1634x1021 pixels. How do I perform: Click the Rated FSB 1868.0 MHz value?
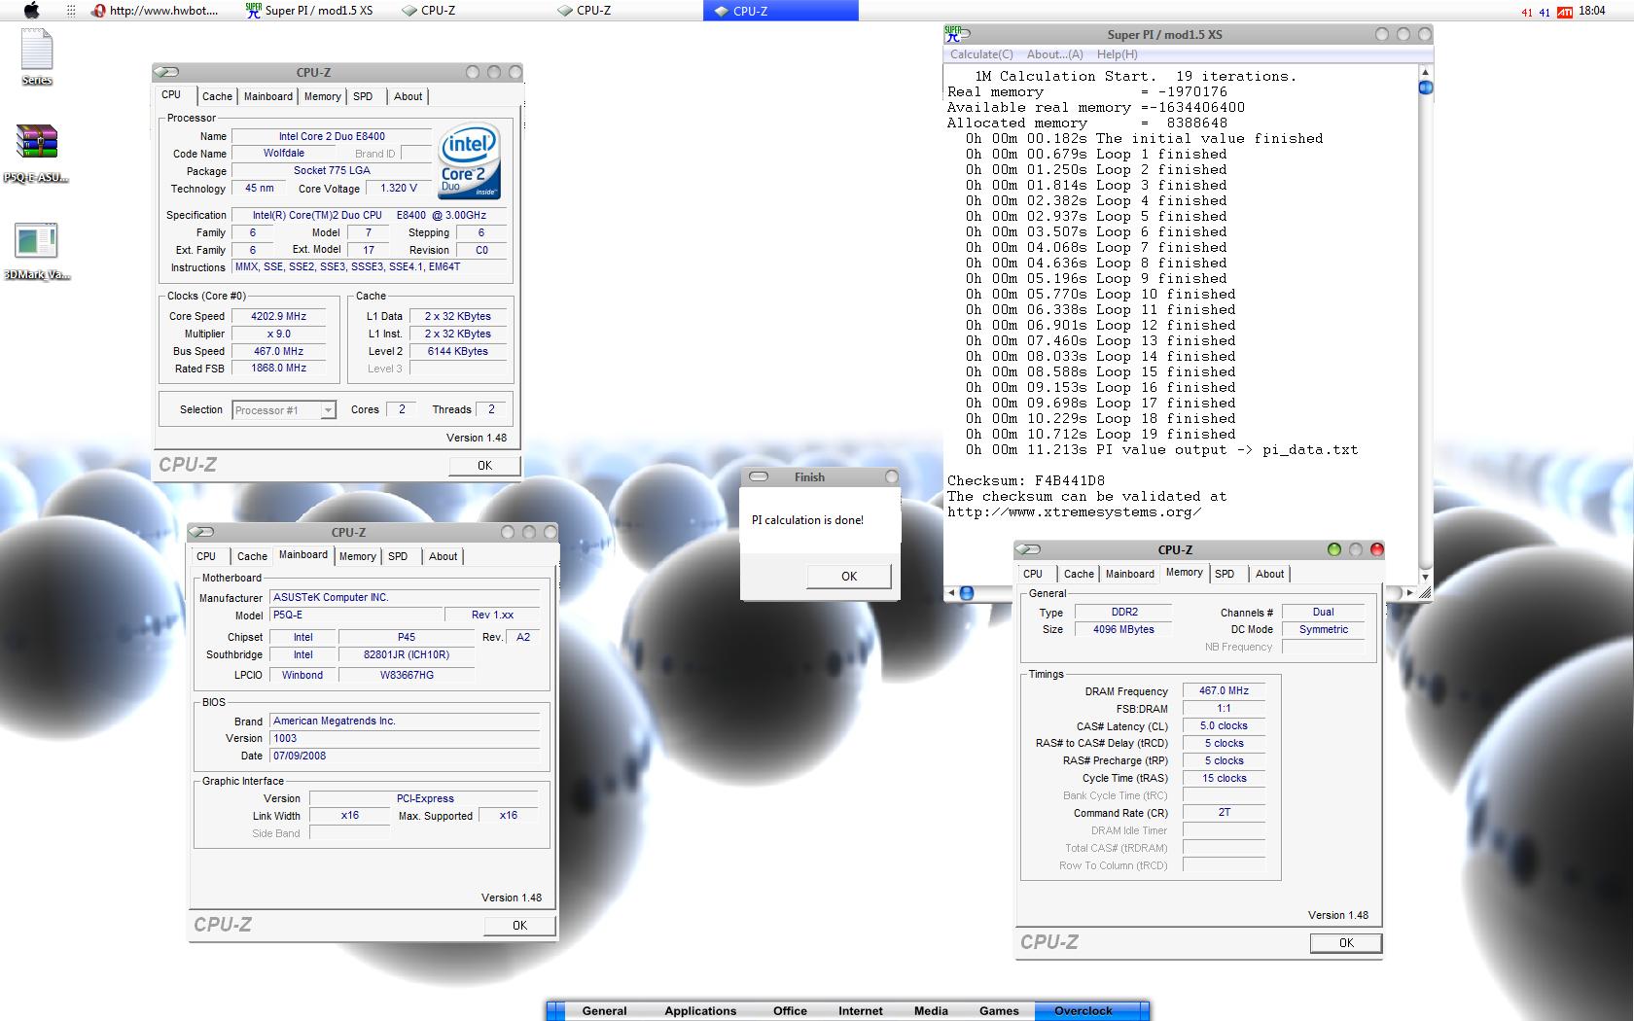coord(278,369)
